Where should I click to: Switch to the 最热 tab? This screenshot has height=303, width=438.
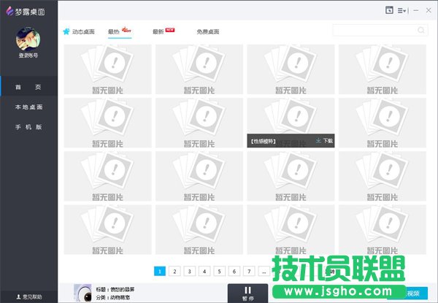114,32
